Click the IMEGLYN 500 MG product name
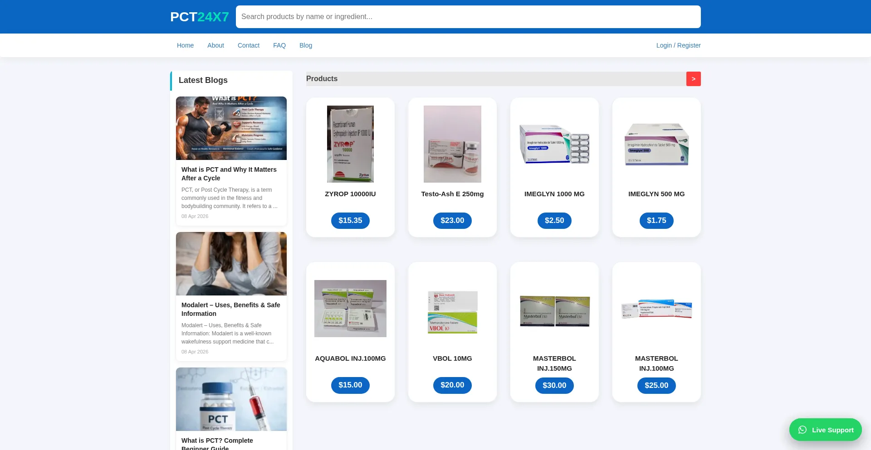 click(656, 194)
